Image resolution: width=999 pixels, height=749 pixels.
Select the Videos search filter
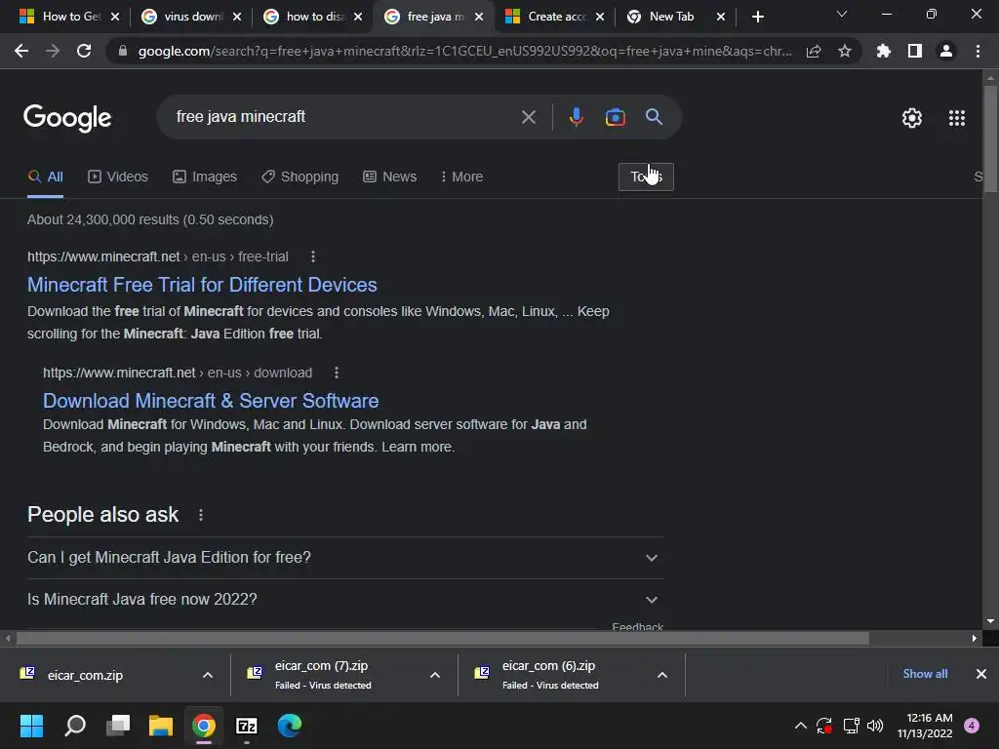click(x=118, y=177)
